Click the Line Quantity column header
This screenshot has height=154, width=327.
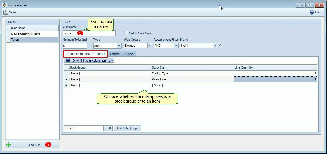[275, 67]
